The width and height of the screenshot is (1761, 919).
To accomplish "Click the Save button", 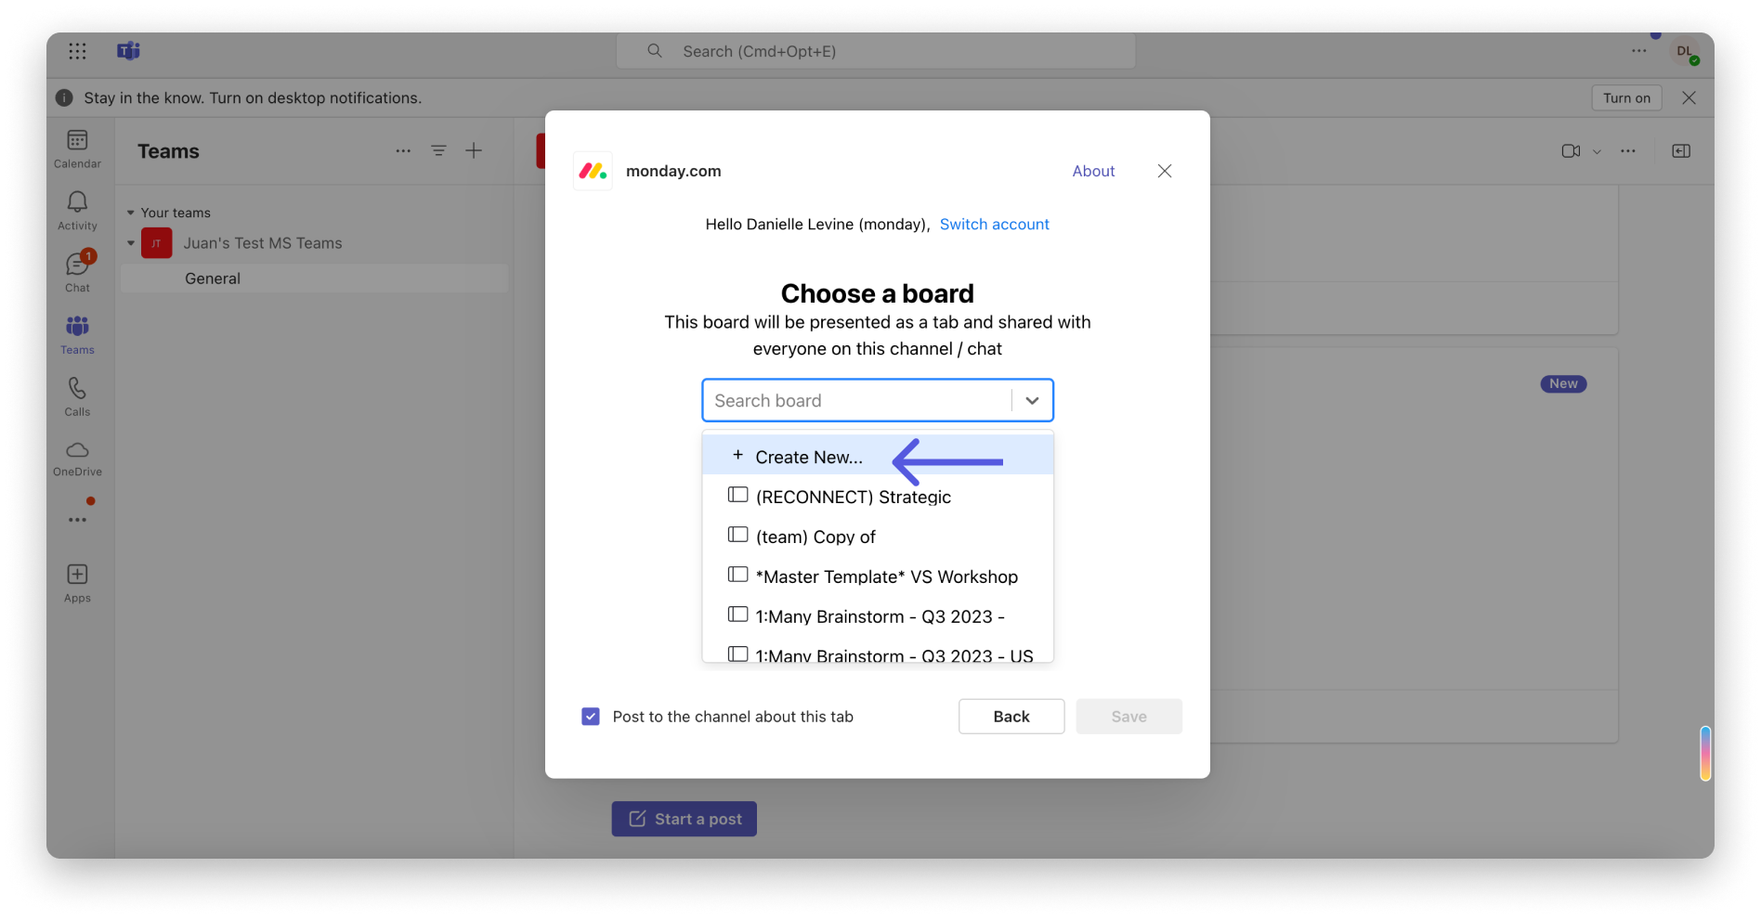I will point(1128,717).
